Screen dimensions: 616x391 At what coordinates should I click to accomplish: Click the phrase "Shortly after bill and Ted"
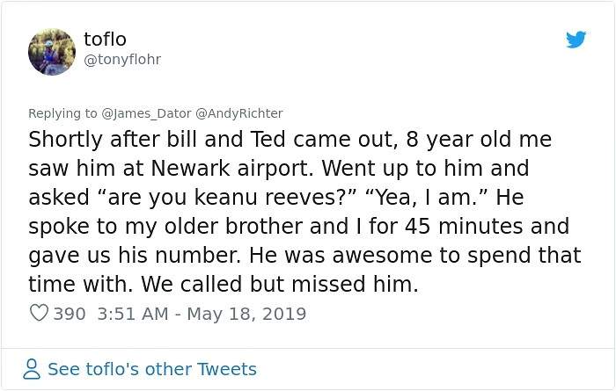click(155, 140)
